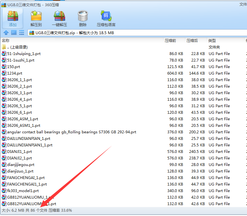
Task: Click the archive path address field
Action: click(x=137, y=33)
